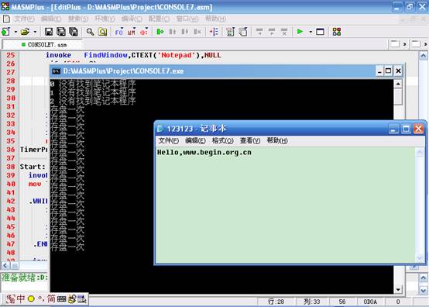Open the Notepad 编辑 menu

tap(195, 141)
